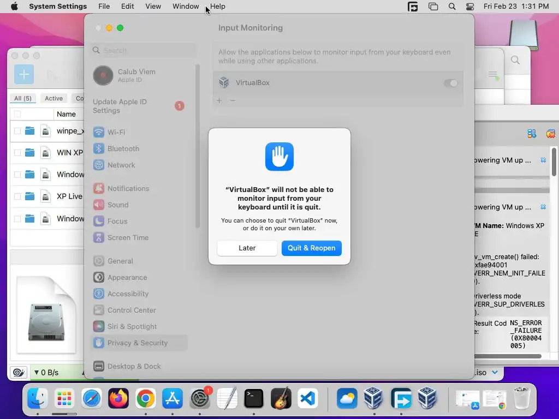559x419 pixels.
Task: Open the Edit menu
Action: [x=127, y=7]
